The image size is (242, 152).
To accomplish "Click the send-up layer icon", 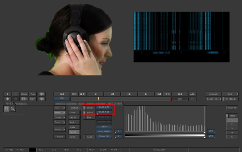I will [x=42, y=94].
